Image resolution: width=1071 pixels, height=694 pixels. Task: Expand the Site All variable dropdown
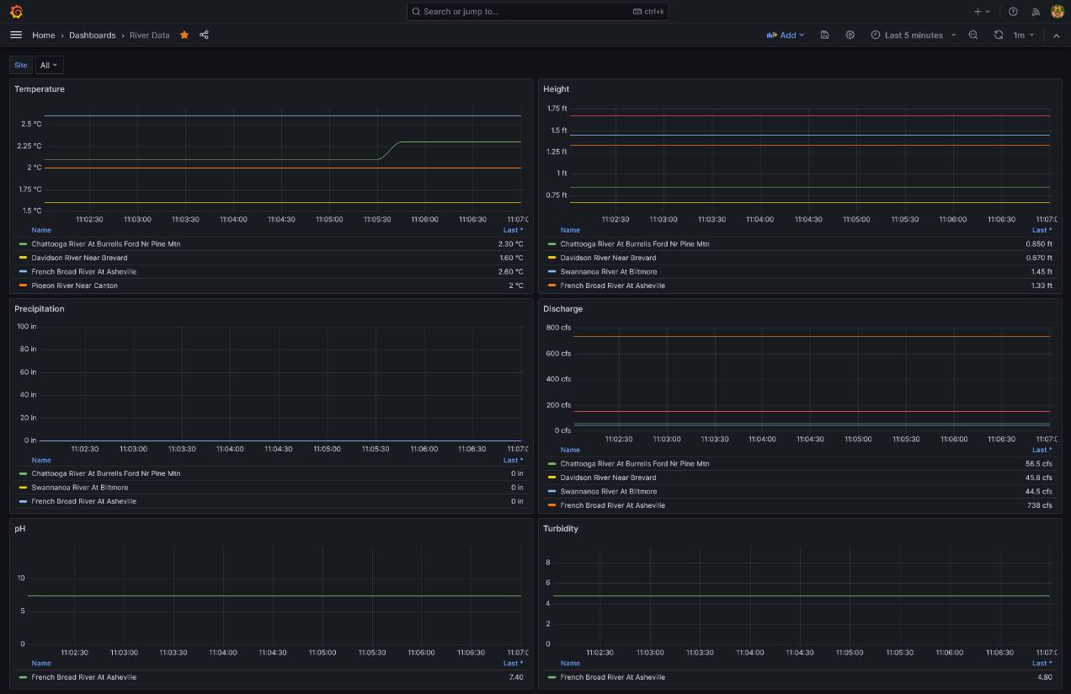(x=49, y=65)
